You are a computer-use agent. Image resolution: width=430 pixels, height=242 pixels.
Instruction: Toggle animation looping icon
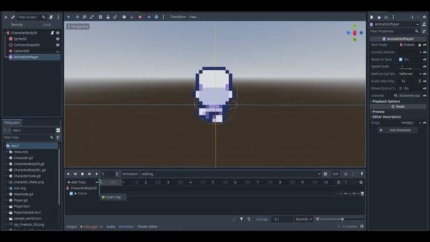[x=361, y=182]
